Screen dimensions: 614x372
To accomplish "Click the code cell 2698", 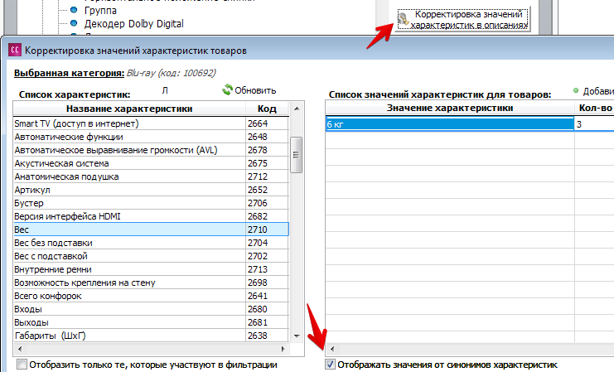I will pos(267,283).
